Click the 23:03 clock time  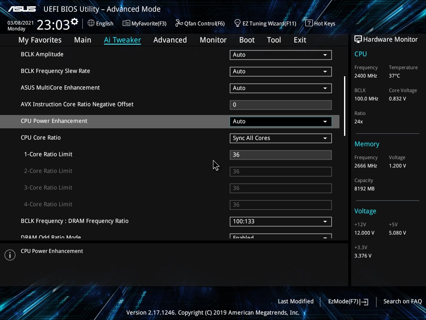click(x=53, y=25)
